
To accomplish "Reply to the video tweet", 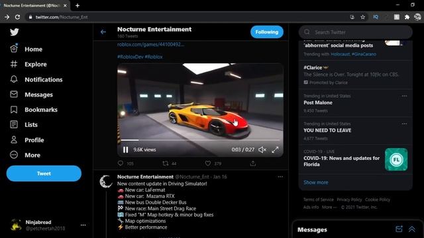I will (121, 163).
